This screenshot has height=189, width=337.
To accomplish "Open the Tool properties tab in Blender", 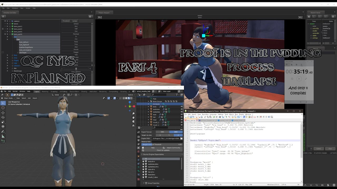I will [139, 132].
